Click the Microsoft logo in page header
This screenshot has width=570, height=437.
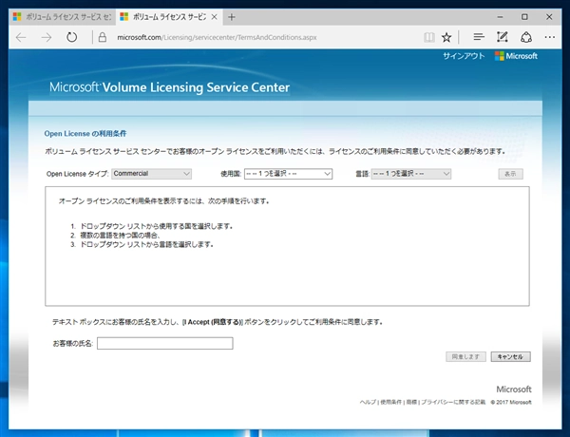coord(516,56)
